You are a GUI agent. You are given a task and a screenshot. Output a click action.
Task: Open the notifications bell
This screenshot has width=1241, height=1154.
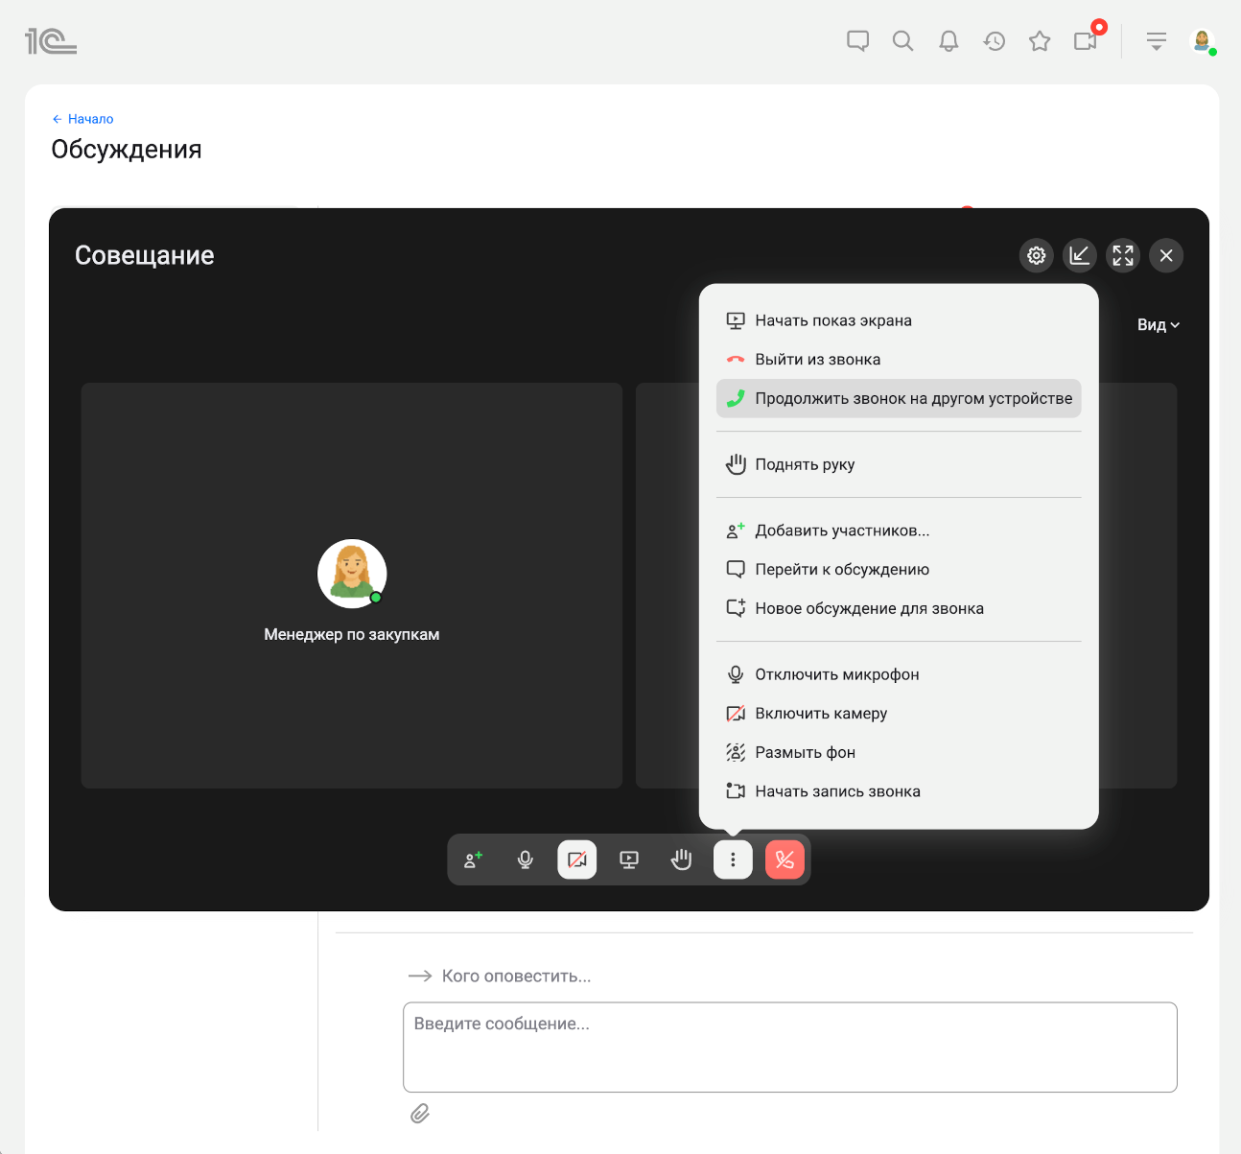pos(948,41)
